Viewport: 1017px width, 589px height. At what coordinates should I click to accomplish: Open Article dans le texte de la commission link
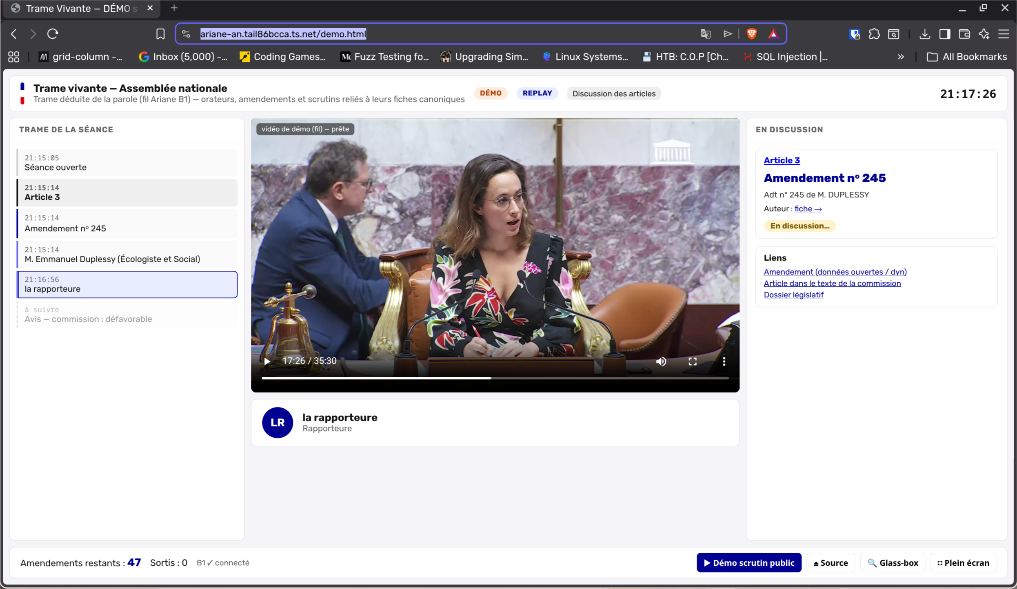point(832,283)
